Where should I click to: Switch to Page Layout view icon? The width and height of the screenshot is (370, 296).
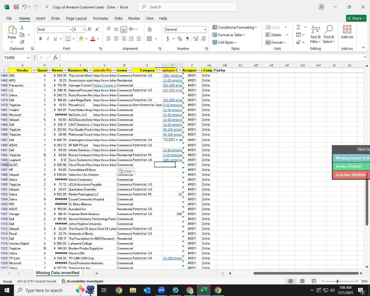pos(302,281)
